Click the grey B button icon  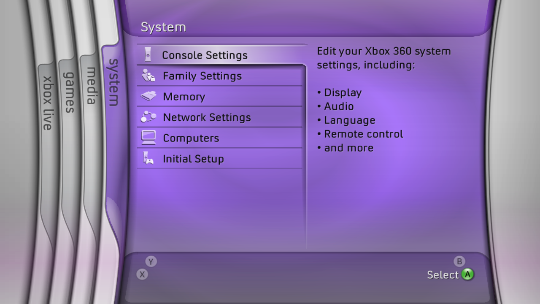pos(459,261)
